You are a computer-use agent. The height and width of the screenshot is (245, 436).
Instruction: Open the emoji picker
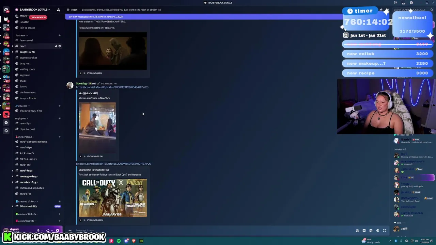tap(378, 231)
